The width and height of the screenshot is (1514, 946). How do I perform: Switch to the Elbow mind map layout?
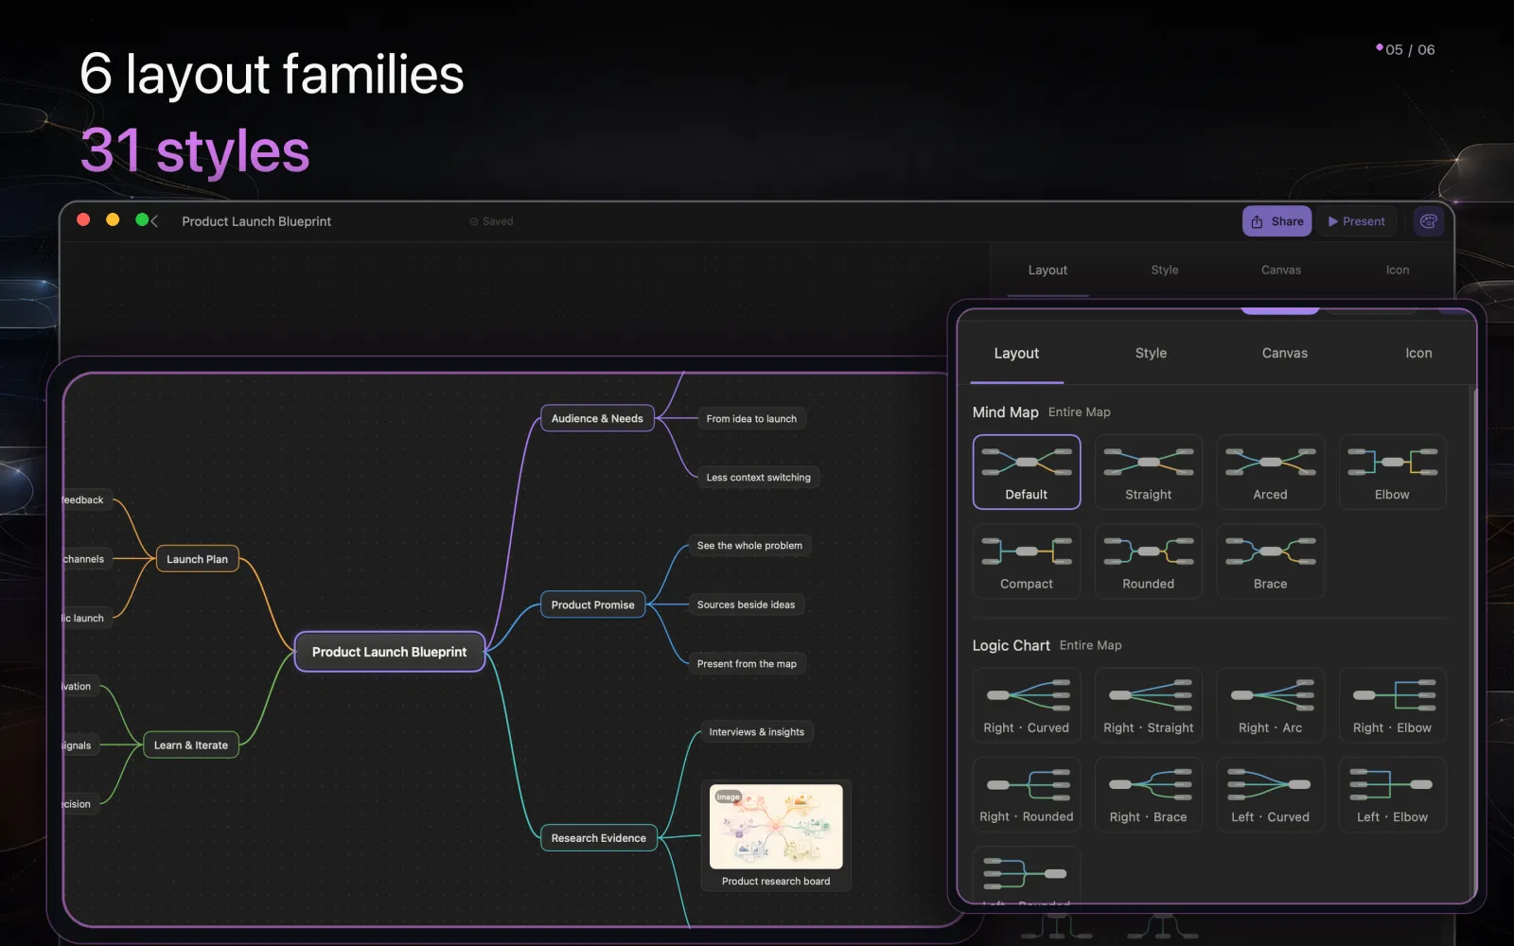tap(1392, 472)
